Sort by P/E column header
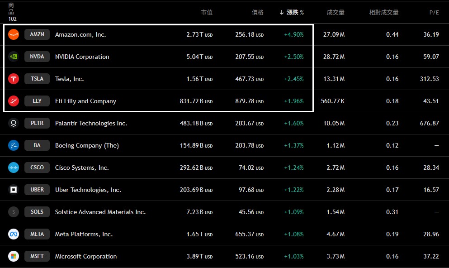 click(434, 13)
